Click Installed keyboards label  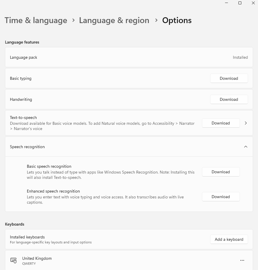coord(27,237)
